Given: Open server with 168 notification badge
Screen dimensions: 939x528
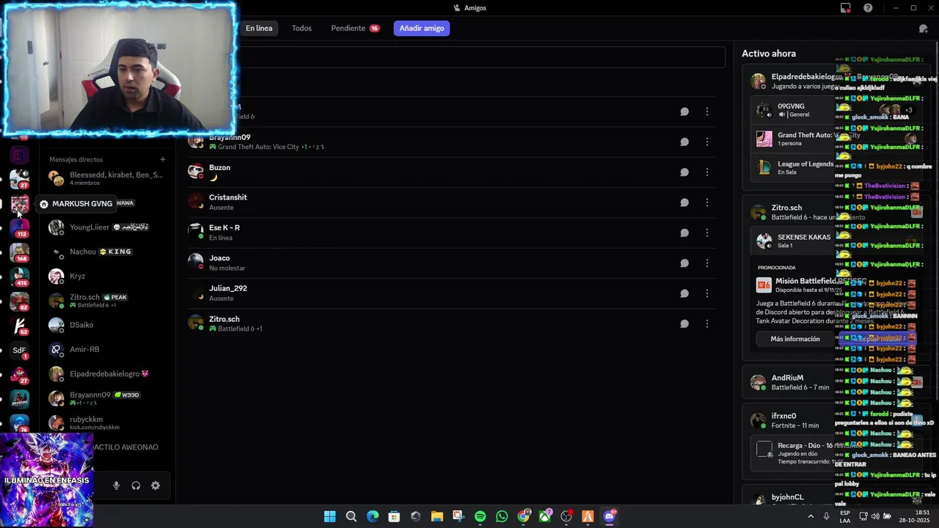Looking at the screenshot, I should 20,252.
